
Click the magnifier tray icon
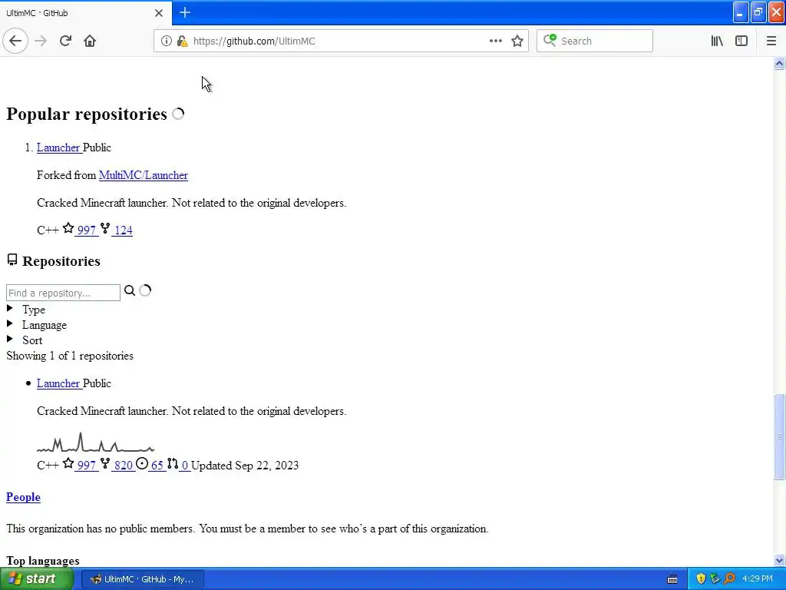point(730,579)
